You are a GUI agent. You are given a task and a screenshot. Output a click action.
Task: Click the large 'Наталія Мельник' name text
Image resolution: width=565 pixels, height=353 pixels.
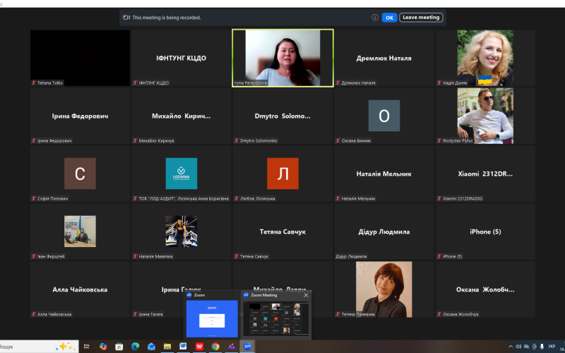pyautogui.click(x=384, y=174)
